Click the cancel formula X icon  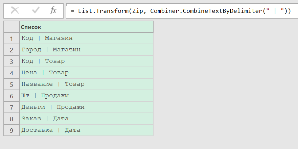[x=15, y=10]
